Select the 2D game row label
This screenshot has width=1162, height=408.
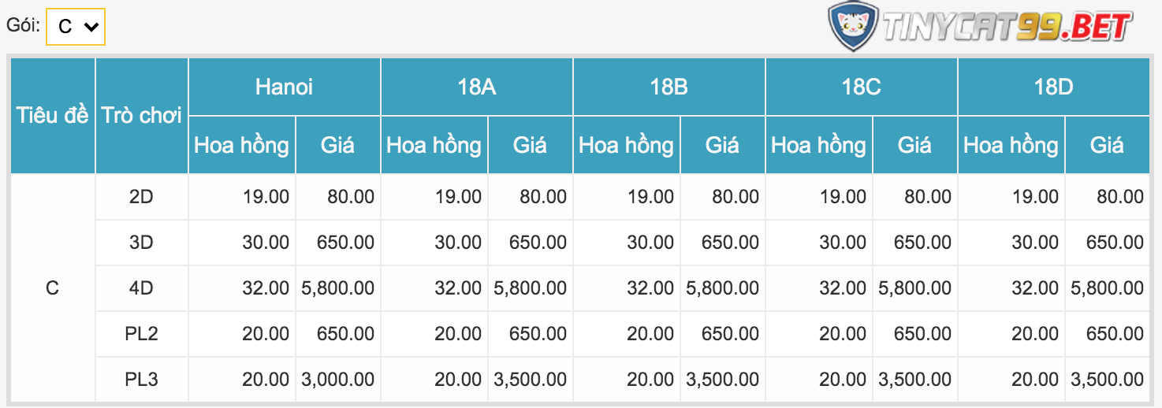(141, 197)
